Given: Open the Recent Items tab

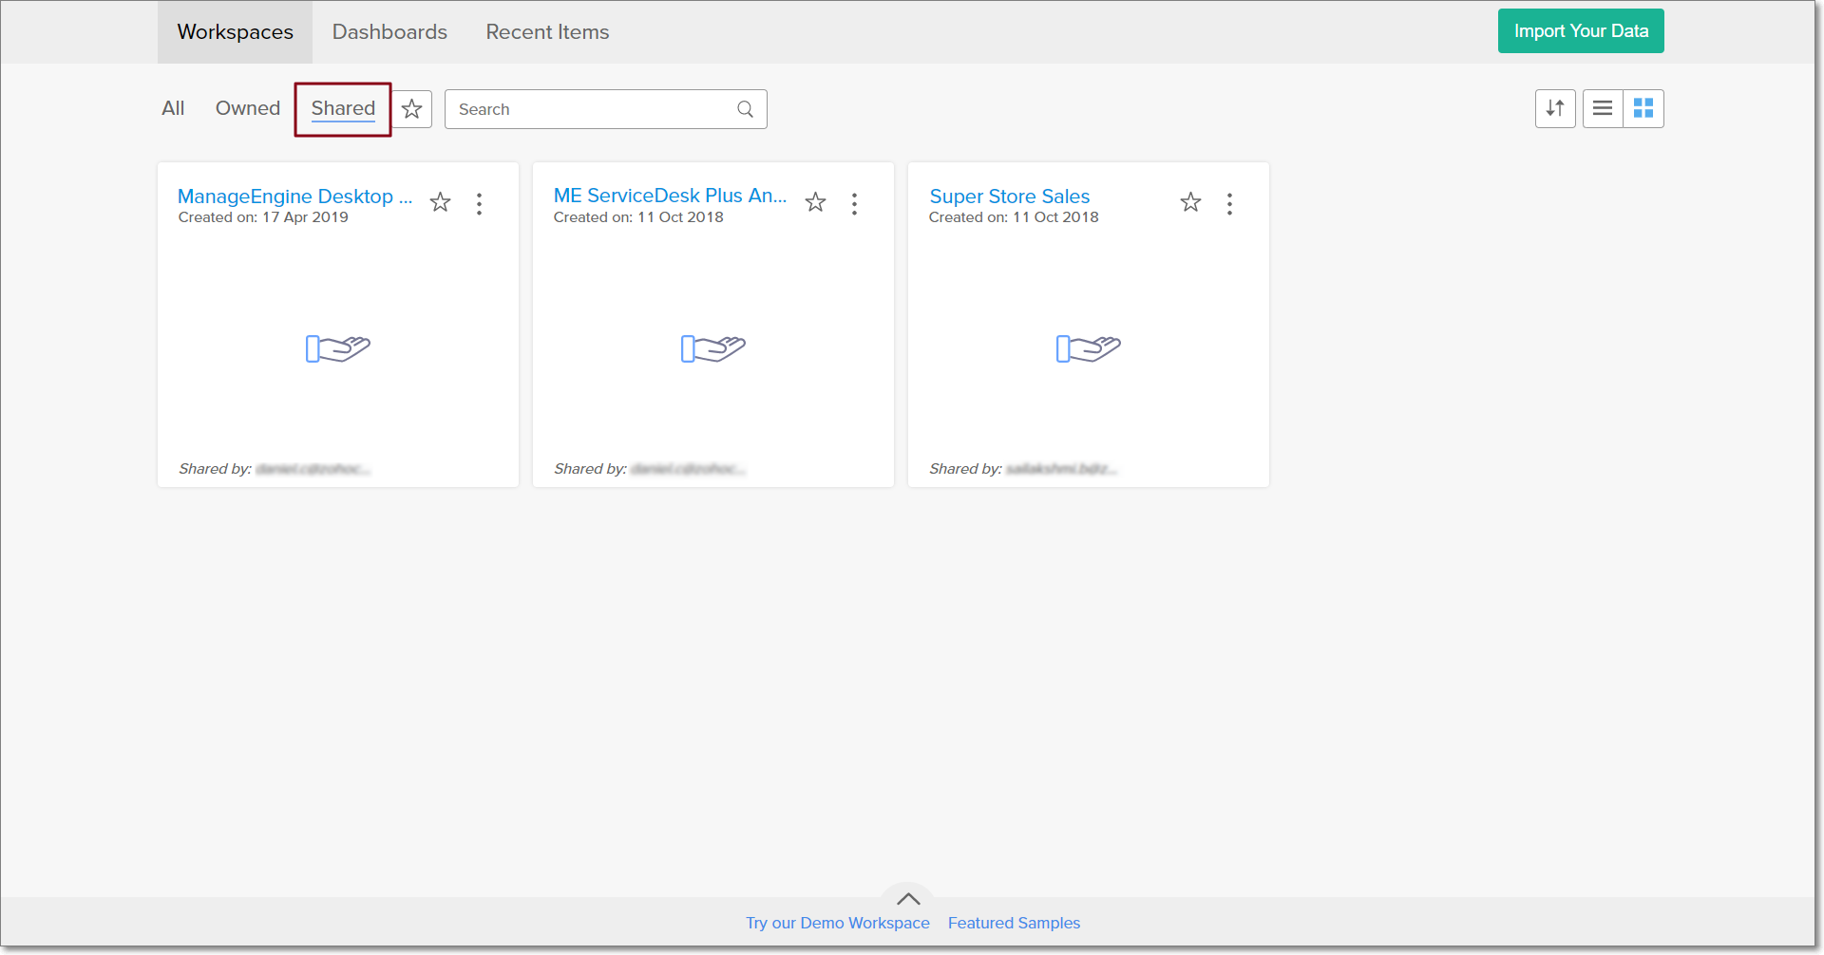Looking at the screenshot, I should pyautogui.click(x=547, y=32).
